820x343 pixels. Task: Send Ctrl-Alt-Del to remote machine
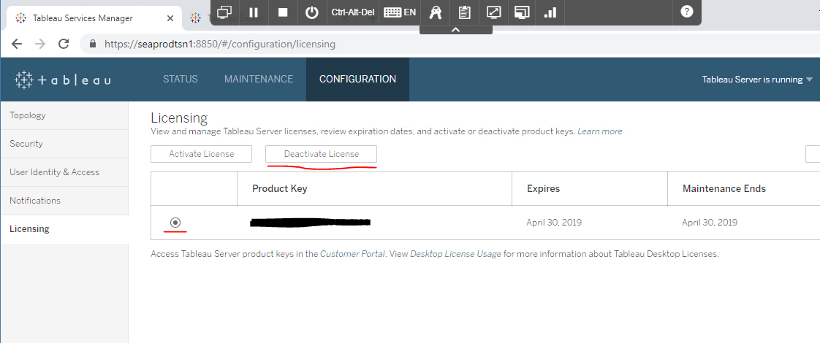tap(353, 12)
